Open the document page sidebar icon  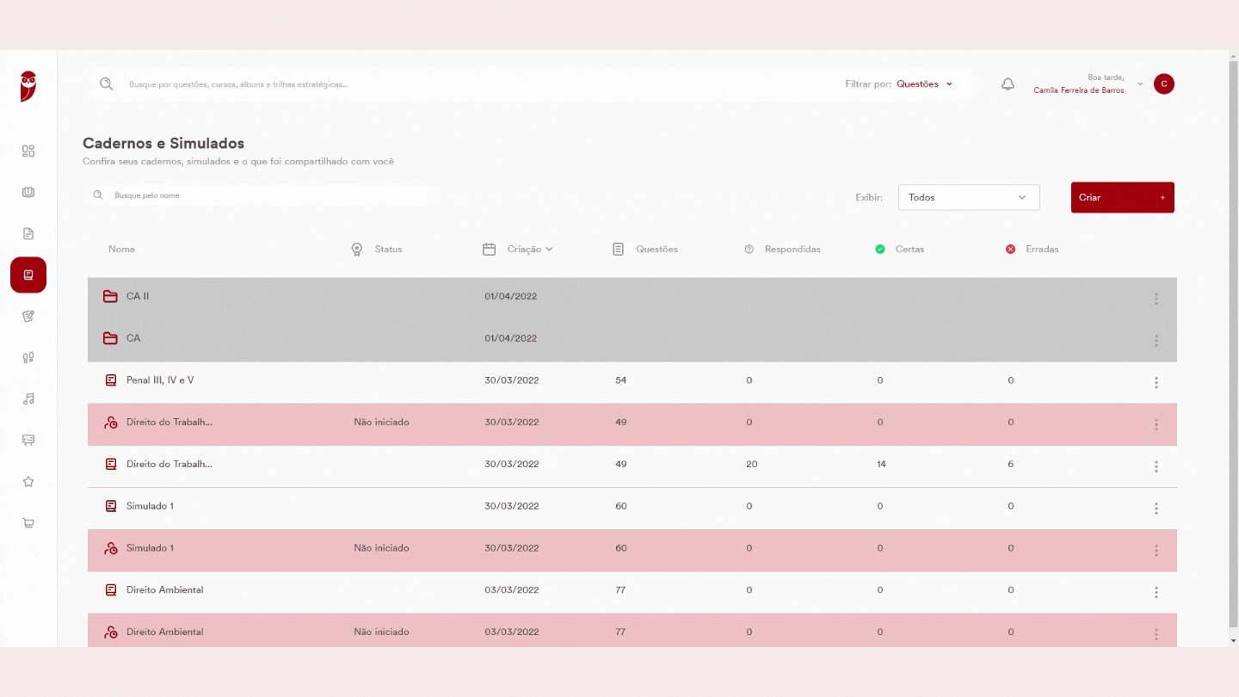28,234
